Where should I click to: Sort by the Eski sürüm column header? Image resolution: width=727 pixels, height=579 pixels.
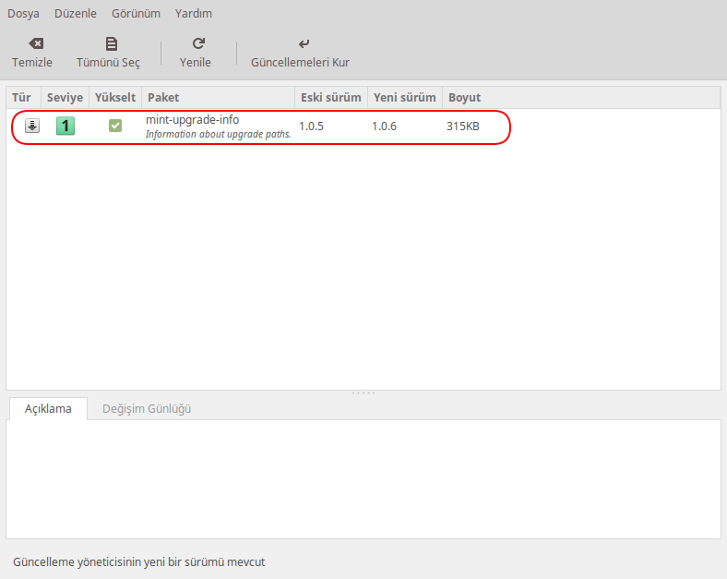tap(331, 98)
